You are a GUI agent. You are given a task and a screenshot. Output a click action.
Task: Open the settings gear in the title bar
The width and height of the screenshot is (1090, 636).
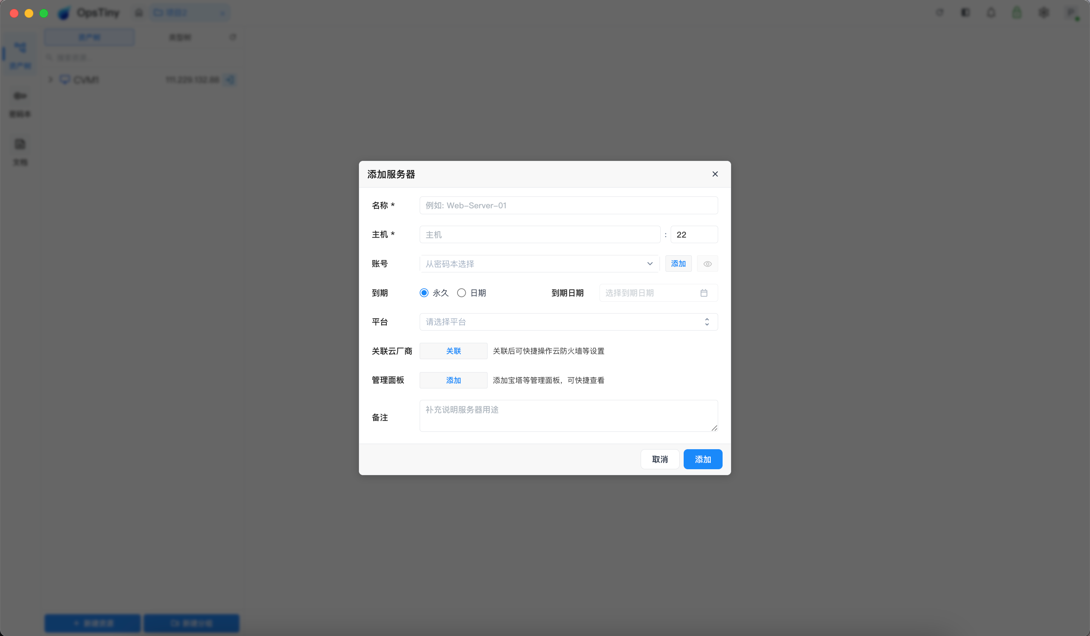tap(1044, 13)
